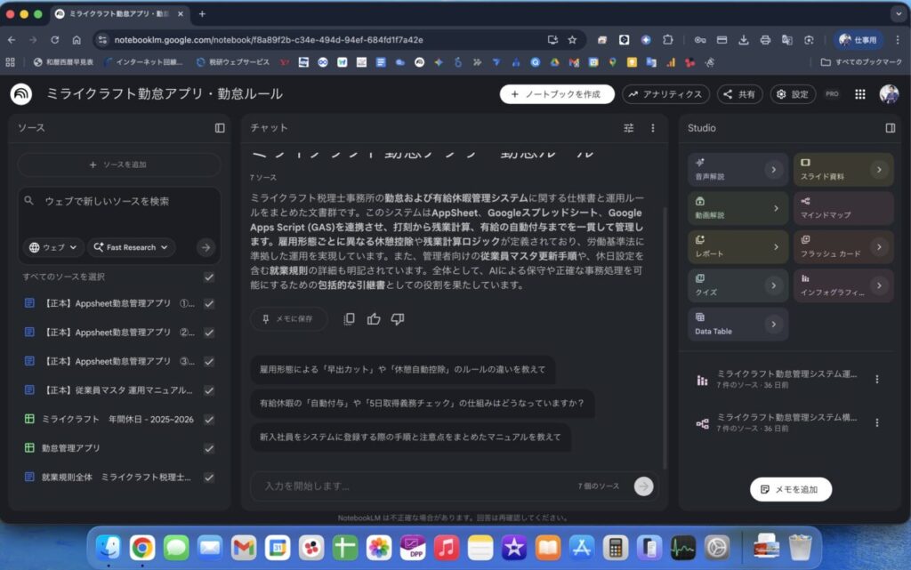The width and height of the screenshot is (911, 570).
Task: Open the Fast Research mode dropdown
Action: point(131,247)
